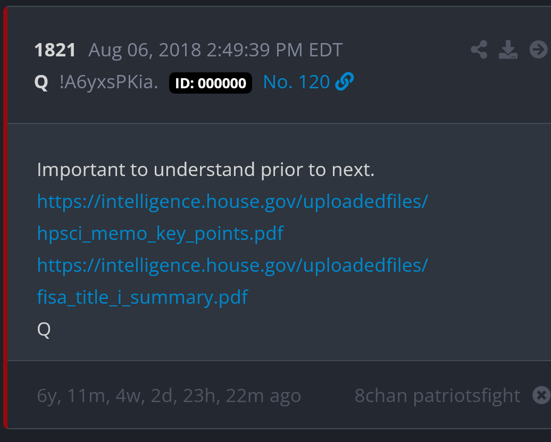Image resolution: width=551 pixels, height=442 pixels.
Task: Click post number 1821
Action: click(x=55, y=50)
